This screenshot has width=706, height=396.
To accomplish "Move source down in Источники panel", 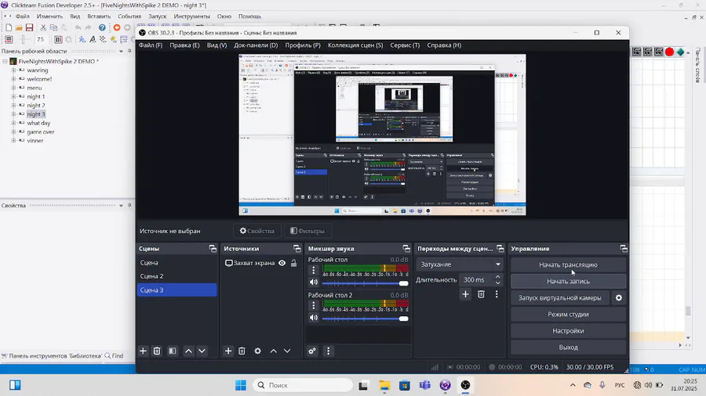I will click(287, 351).
